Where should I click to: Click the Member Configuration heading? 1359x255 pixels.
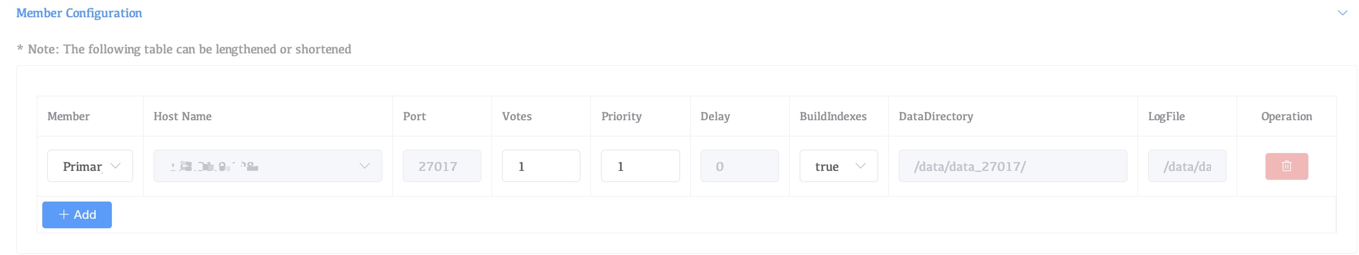coord(79,13)
